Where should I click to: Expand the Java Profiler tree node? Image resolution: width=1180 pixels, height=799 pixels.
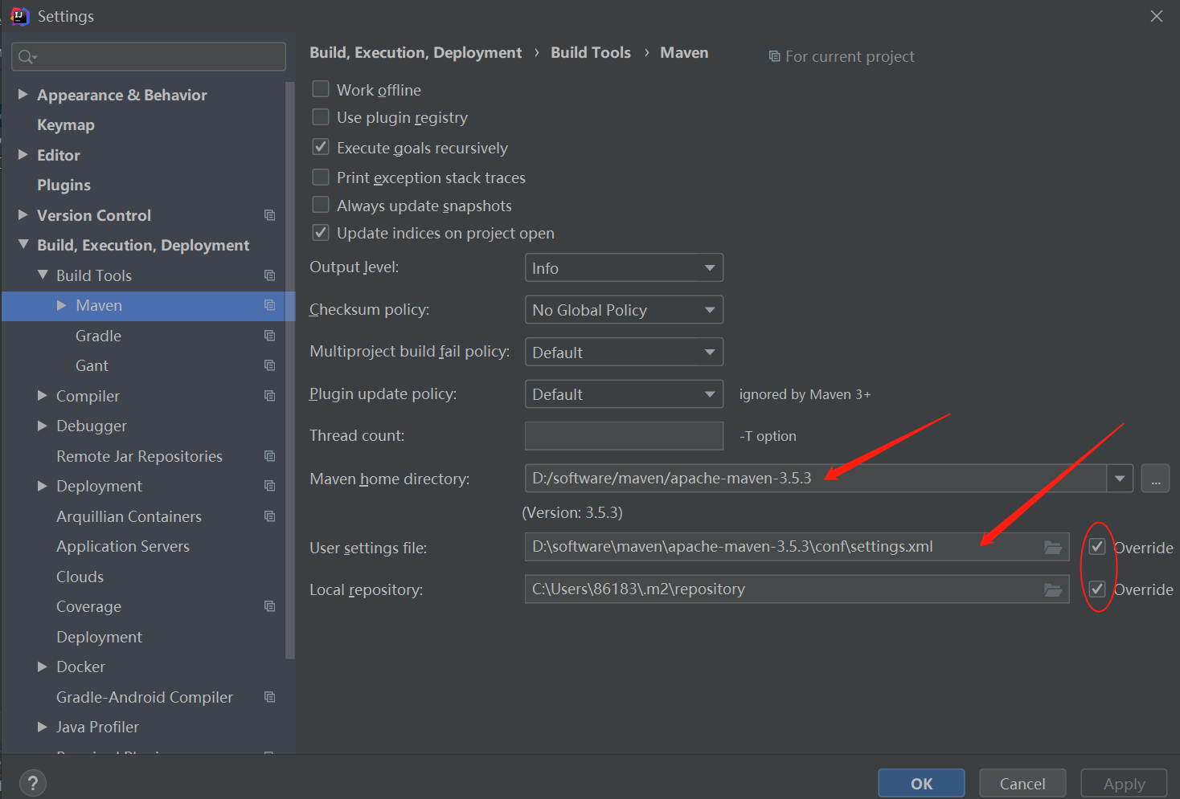[x=43, y=727]
